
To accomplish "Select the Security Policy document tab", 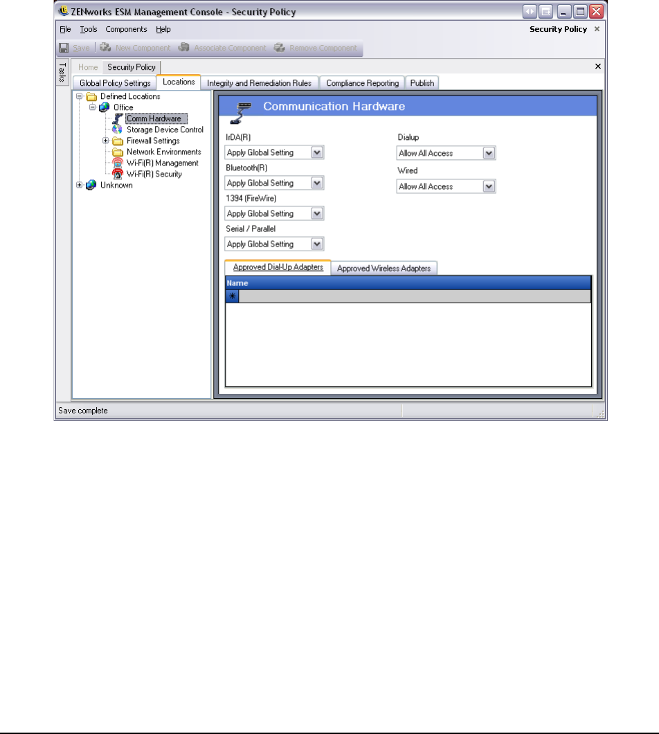I will [x=132, y=67].
